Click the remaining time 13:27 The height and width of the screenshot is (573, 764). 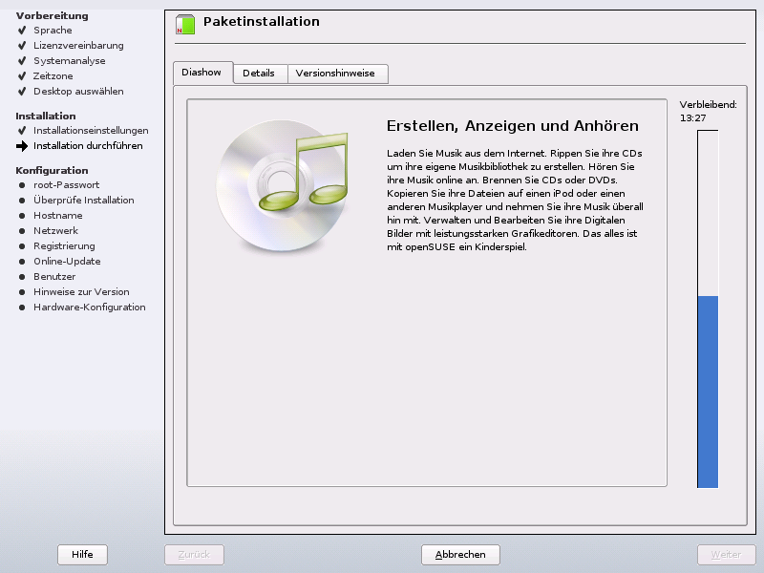(x=693, y=117)
